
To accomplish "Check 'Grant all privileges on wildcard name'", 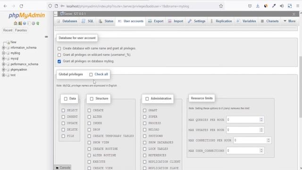I will [x=59, y=55].
